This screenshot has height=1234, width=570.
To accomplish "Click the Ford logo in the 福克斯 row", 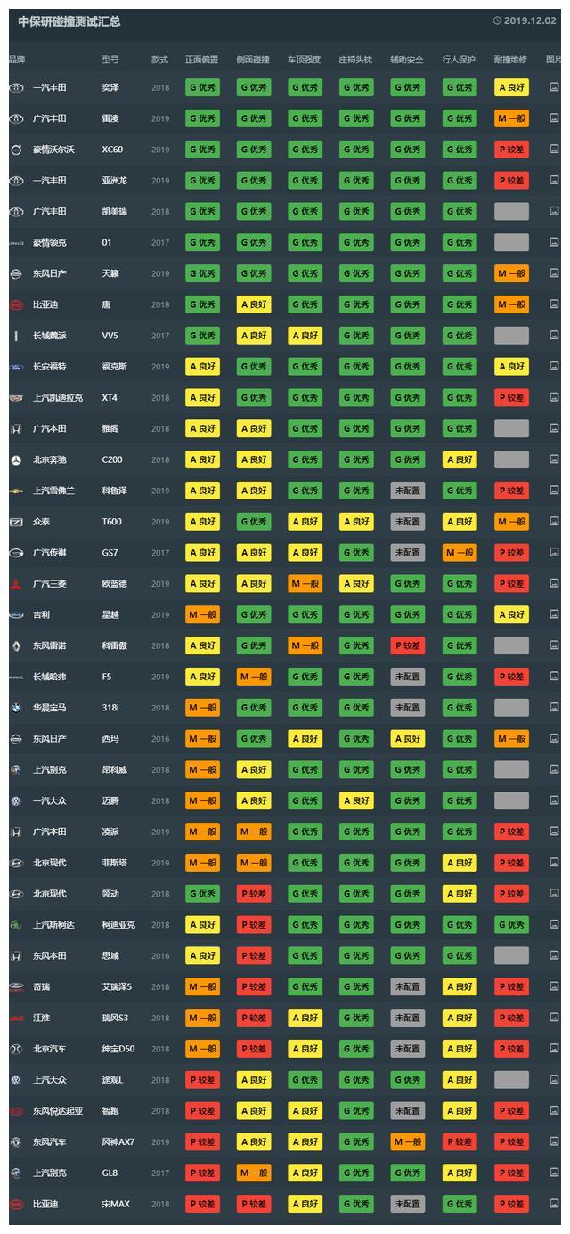I will (x=16, y=367).
